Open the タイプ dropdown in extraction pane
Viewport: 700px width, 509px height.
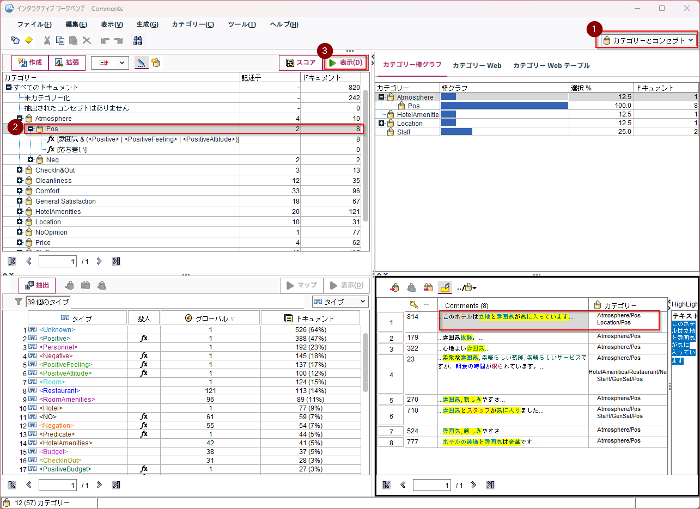pyautogui.click(x=340, y=302)
